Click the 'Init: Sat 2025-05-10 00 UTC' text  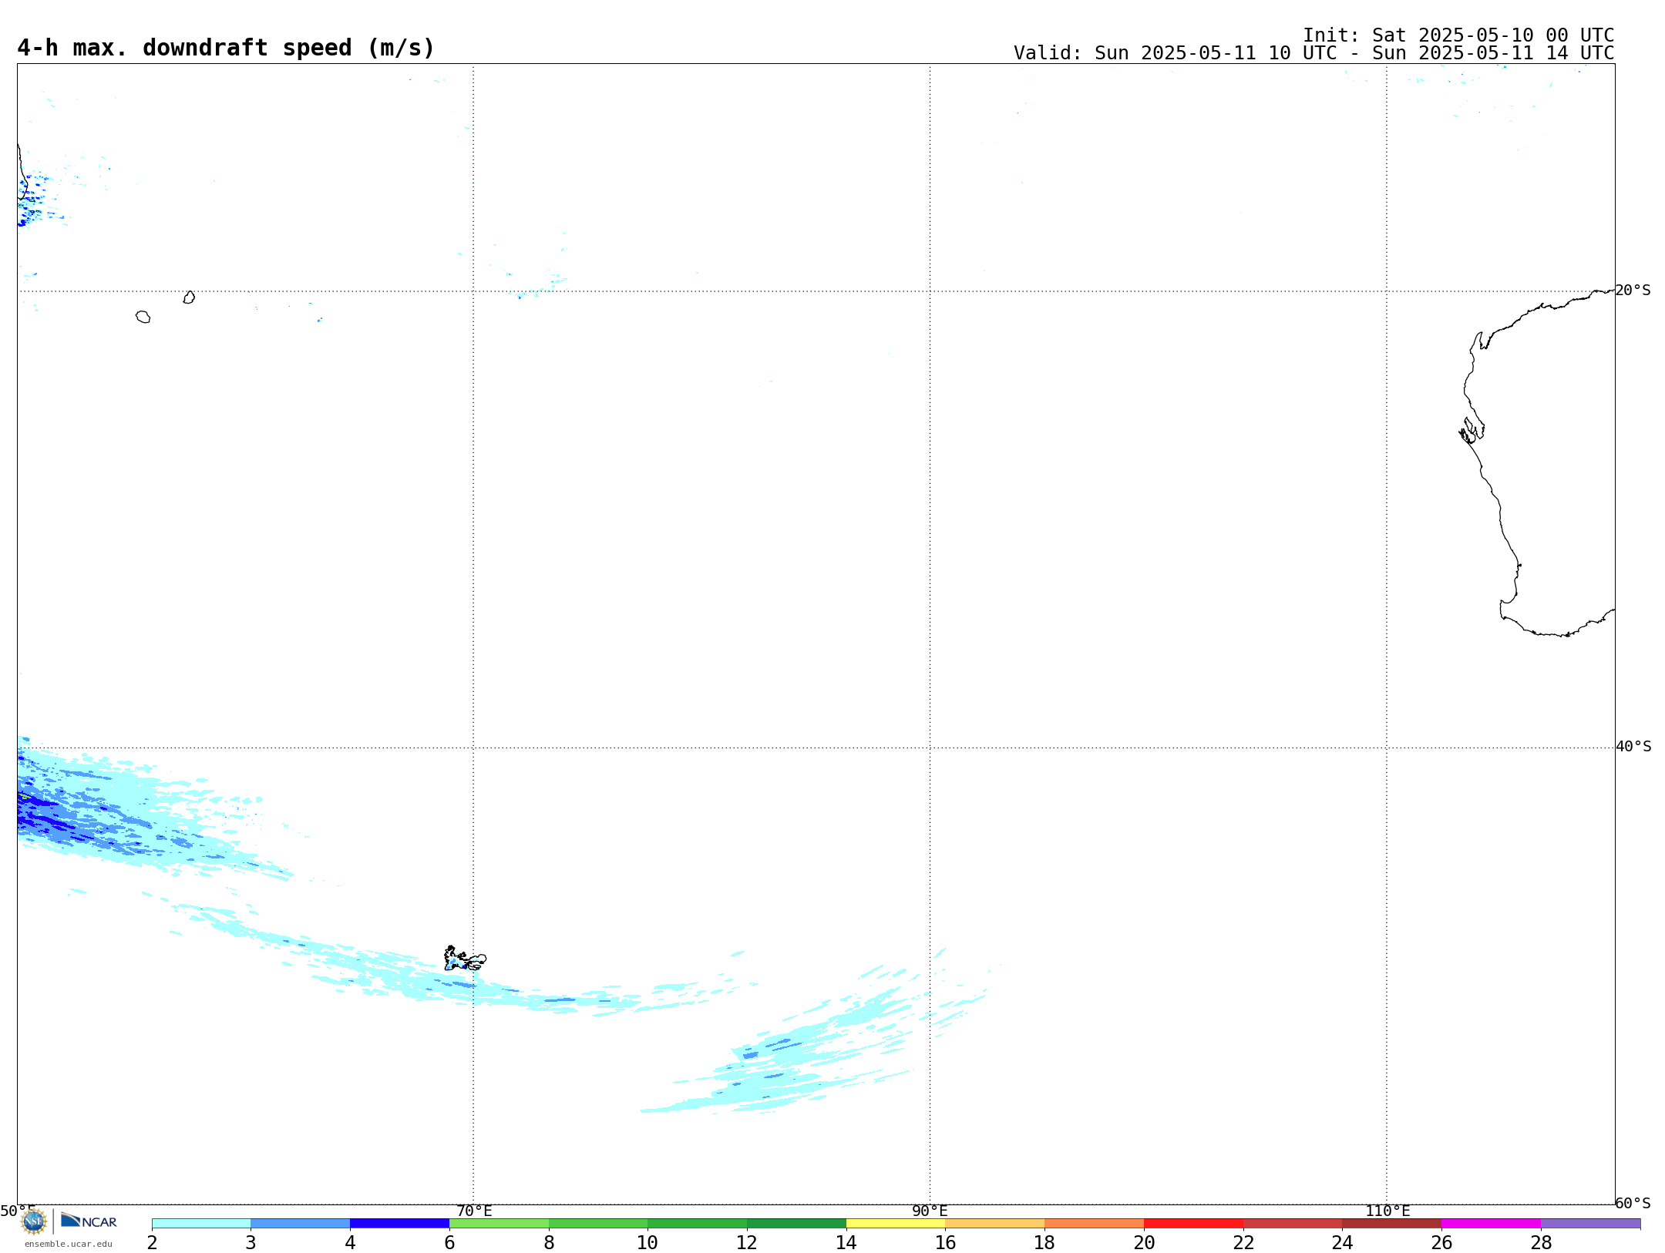(x=1458, y=35)
